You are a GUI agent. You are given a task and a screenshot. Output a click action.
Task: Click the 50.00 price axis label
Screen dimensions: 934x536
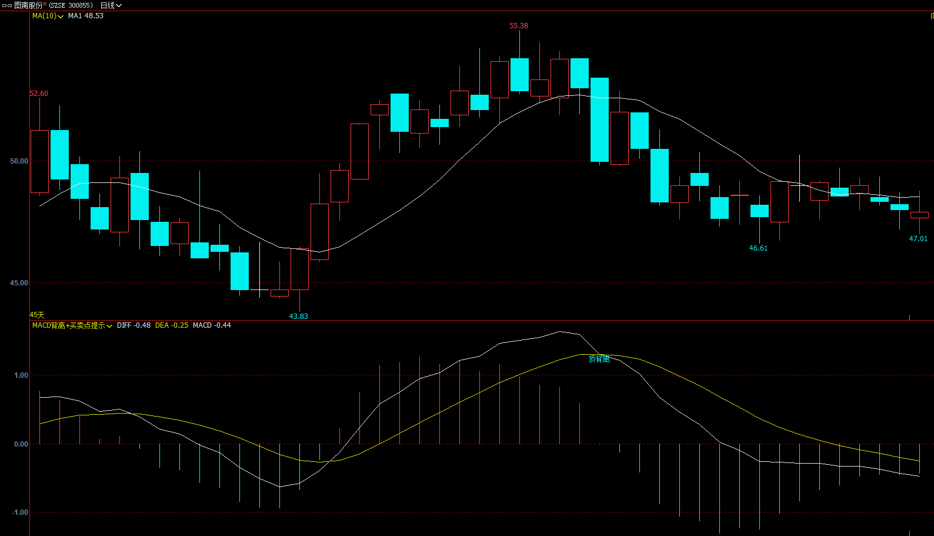point(19,161)
